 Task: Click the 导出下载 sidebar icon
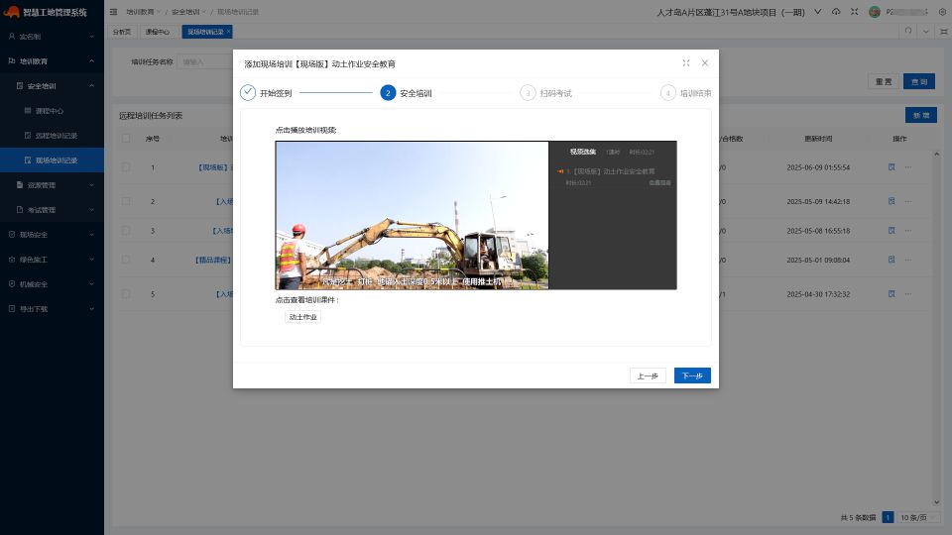12,309
